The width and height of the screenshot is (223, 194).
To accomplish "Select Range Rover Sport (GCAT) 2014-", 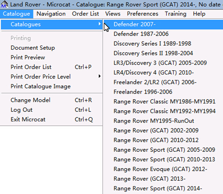I will 164,188.
